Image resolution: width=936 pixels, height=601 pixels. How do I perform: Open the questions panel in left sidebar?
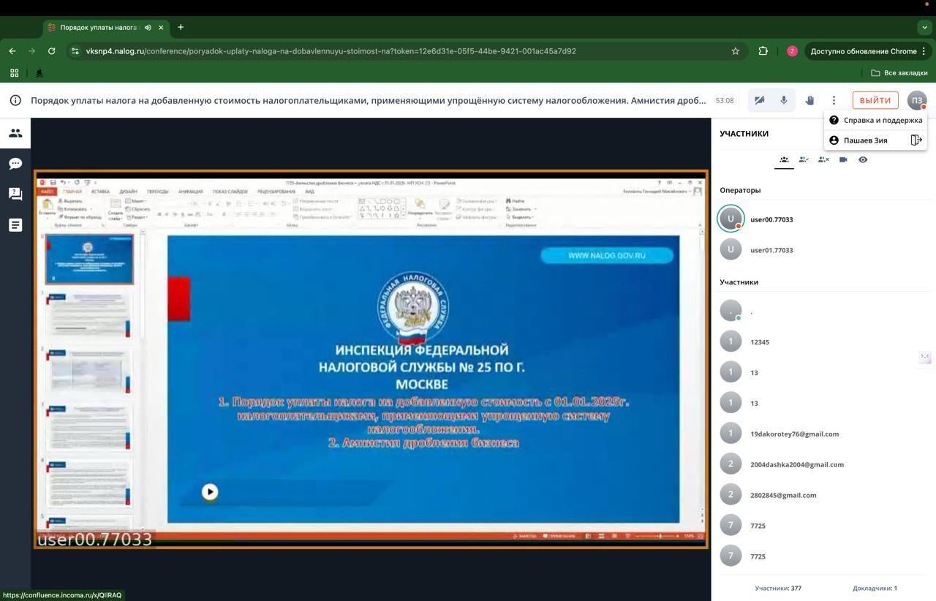(15, 194)
